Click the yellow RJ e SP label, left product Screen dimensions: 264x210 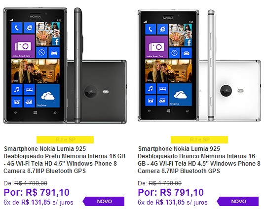tap(65, 140)
